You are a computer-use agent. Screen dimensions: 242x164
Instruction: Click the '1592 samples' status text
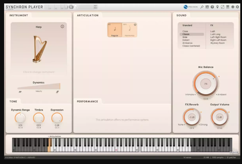218,158
